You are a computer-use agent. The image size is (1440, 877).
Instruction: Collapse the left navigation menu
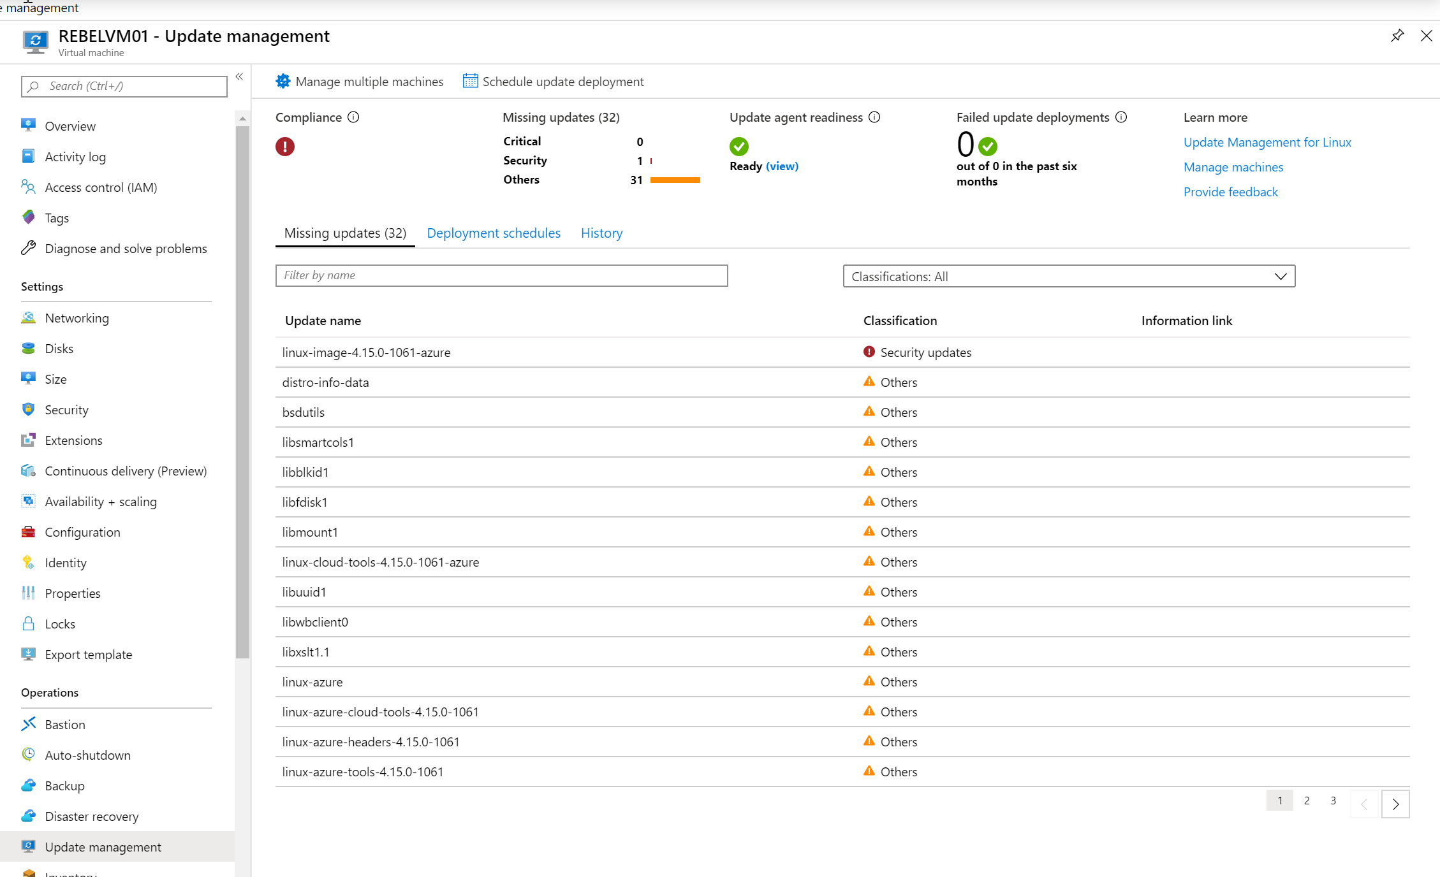point(239,76)
